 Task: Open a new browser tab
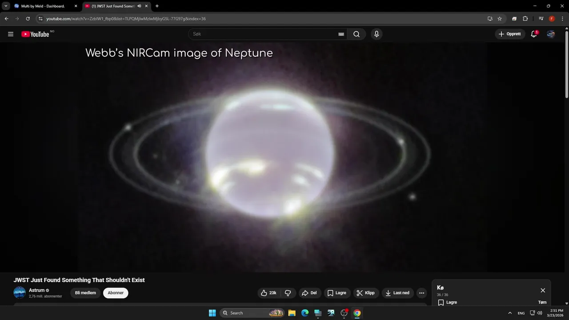click(157, 6)
